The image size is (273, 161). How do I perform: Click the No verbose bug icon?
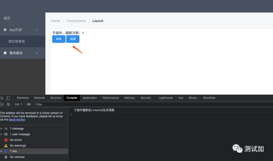click(x=6, y=157)
